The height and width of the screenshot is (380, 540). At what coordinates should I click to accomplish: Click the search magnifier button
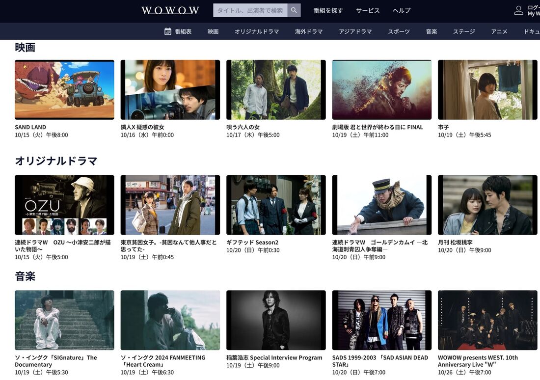pyautogui.click(x=294, y=10)
